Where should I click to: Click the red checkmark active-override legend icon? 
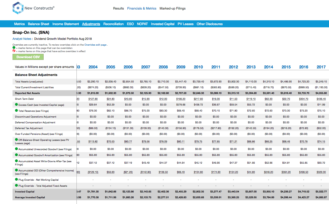(x=14, y=51)
